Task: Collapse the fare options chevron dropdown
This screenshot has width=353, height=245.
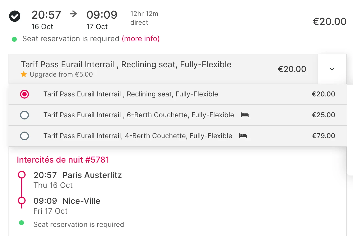Action: [x=332, y=69]
